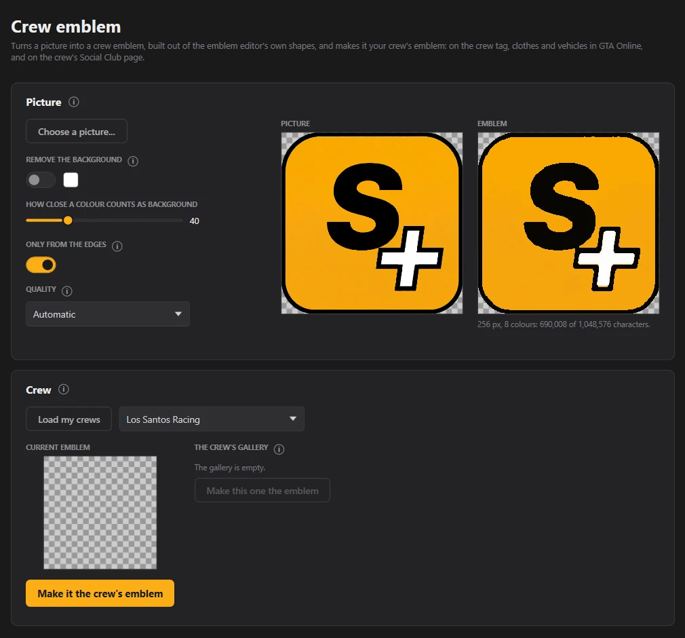Image resolution: width=685 pixels, height=638 pixels.
Task: Open the Quality info icon
Action: 67,290
